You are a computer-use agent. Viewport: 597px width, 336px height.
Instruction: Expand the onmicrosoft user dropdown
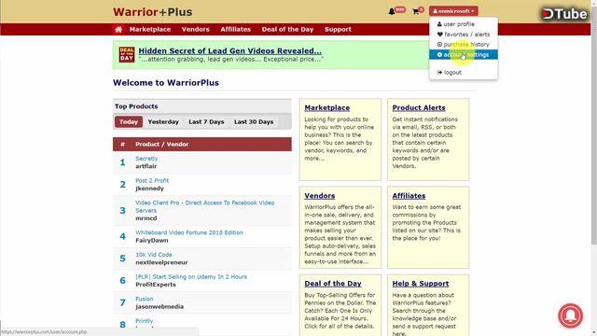tap(453, 11)
